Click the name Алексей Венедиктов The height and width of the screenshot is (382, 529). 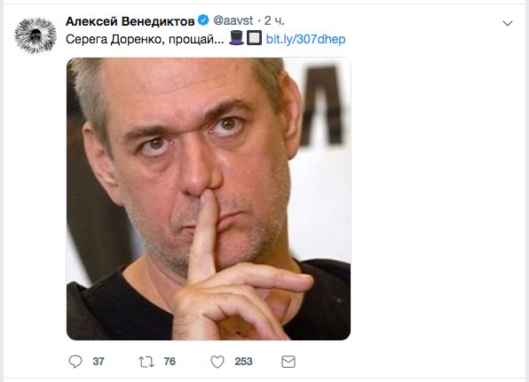(130, 21)
